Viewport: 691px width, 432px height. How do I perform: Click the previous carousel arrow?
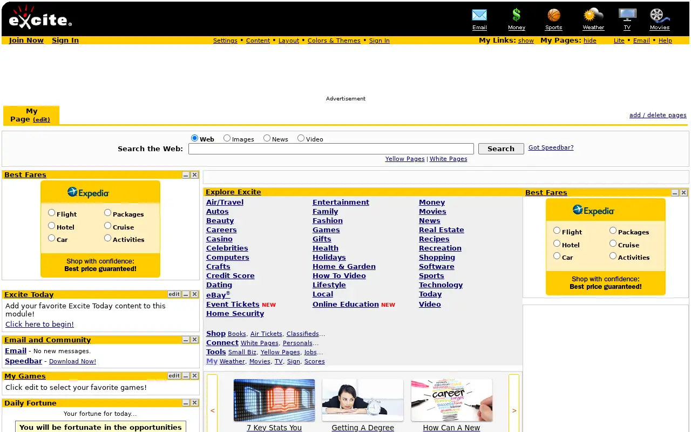pyautogui.click(x=212, y=410)
